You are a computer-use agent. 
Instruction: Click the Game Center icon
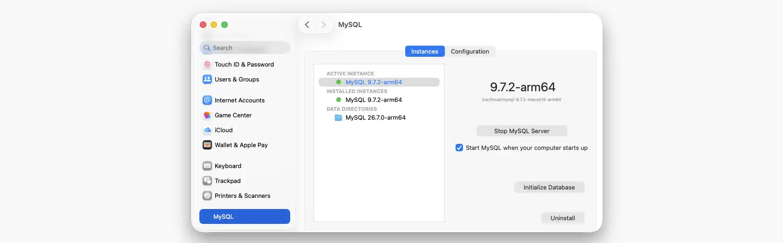pos(207,115)
